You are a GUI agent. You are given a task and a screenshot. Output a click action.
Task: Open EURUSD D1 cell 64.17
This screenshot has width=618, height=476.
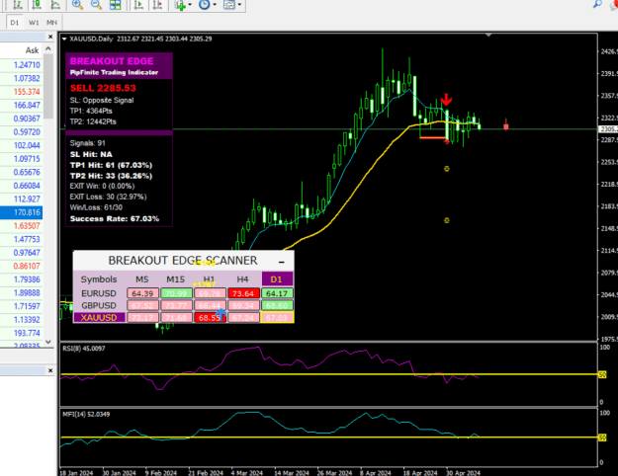[x=277, y=293]
